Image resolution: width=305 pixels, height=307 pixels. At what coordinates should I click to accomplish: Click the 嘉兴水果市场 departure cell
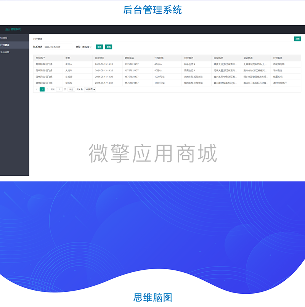225,77
